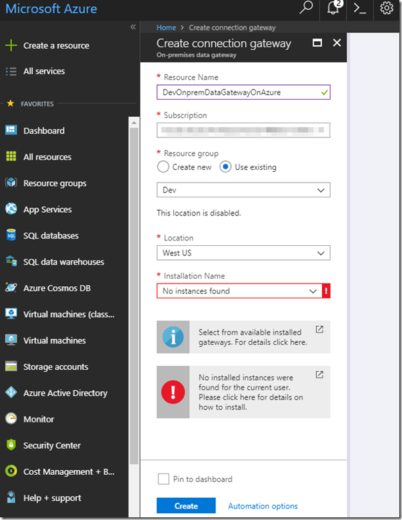Click the Azure Cosmos DB planet icon
This screenshot has width=402, height=520.
(11, 287)
